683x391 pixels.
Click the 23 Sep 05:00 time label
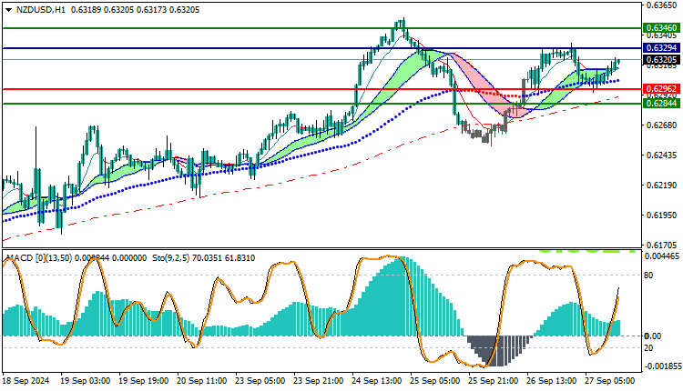tap(260, 381)
